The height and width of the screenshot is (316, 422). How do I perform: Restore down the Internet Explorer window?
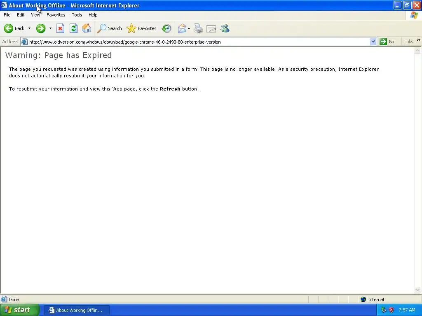[x=407, y=5]
